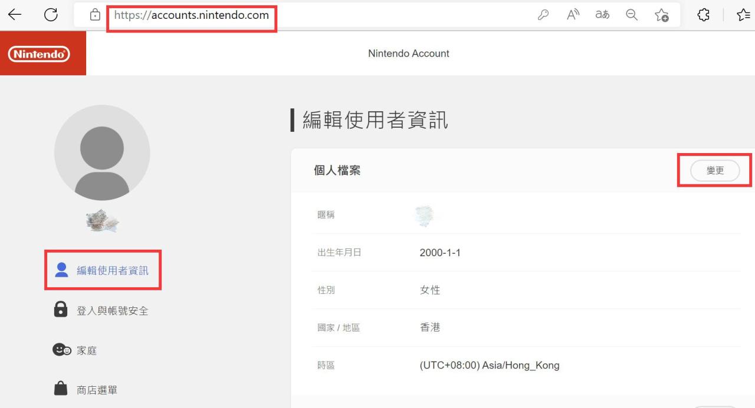Click the 變更 button for 個人檔案
This screenshot has height=408, width=755.
pos(715,170)
